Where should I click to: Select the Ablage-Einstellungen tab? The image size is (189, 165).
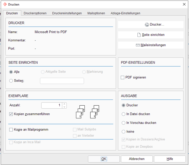point(125,13)
